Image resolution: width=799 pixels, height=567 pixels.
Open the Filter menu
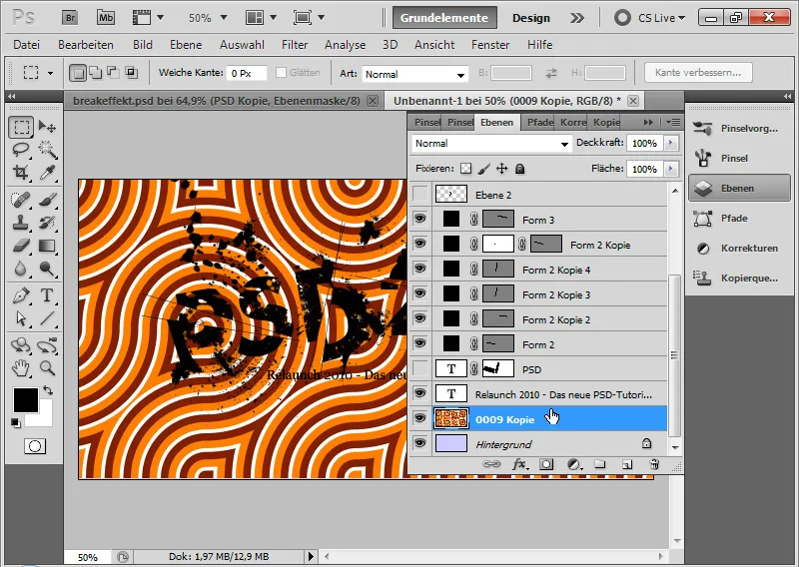[x=295, y=45]
